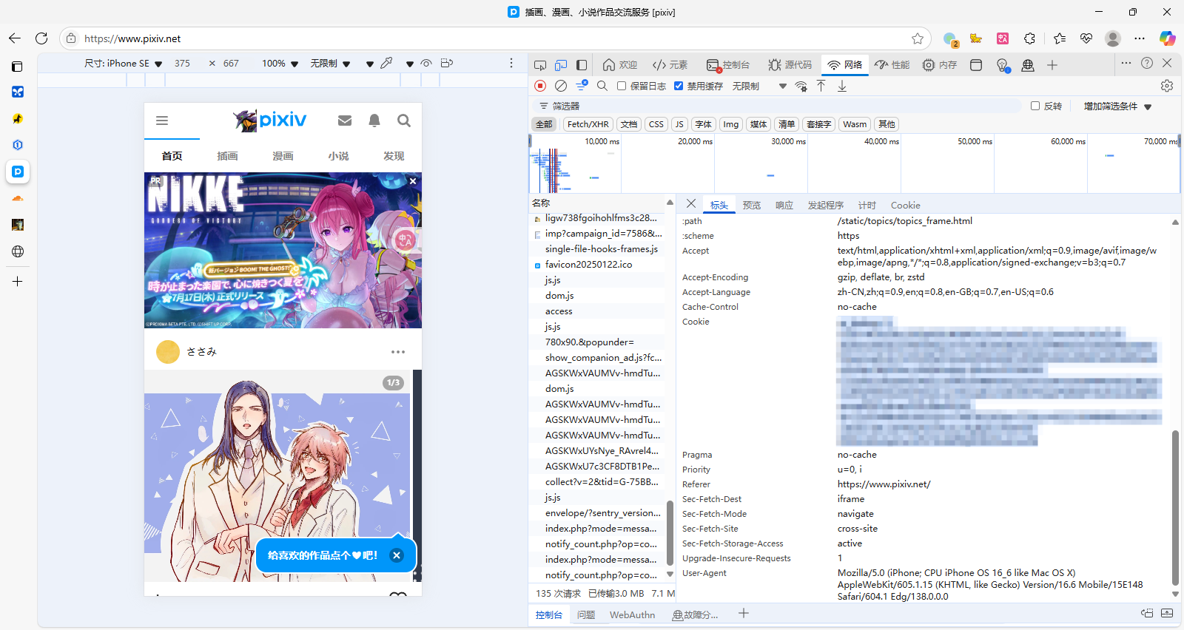The width and height of the screenshot is (1184, 630).
Task: Go to pixiv 插画 tab
Action: (227, 156)
